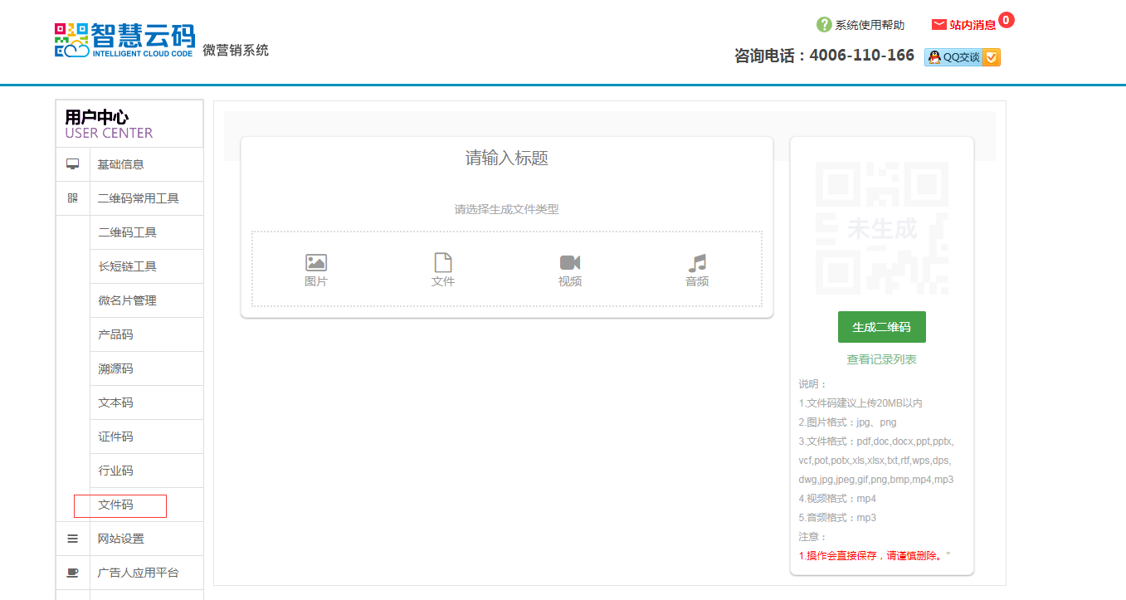Open the QQ交谈 chat badge
This screenshot has width=1126, height=600.
[x=962, y=57]
